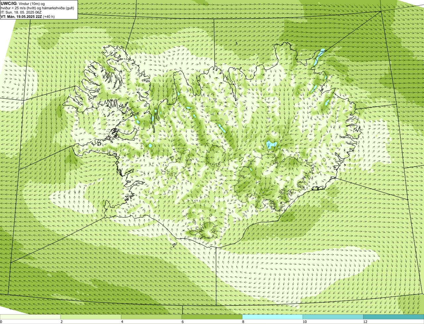Click the pale 0–2 m/s legend color segment
The height and width of the screenshot is (324, 424).
(x=30, y=317)
